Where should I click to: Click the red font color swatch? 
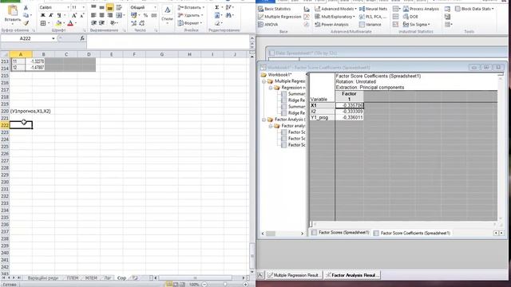tap(70, 23)
